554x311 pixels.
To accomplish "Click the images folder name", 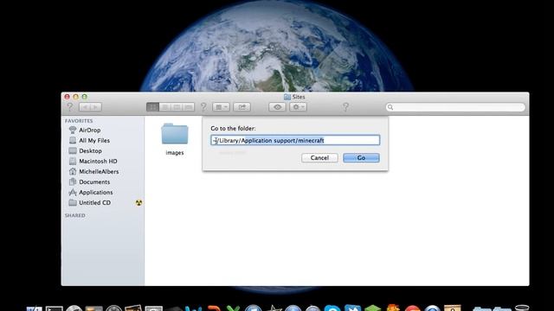I will tap(175, 153).
